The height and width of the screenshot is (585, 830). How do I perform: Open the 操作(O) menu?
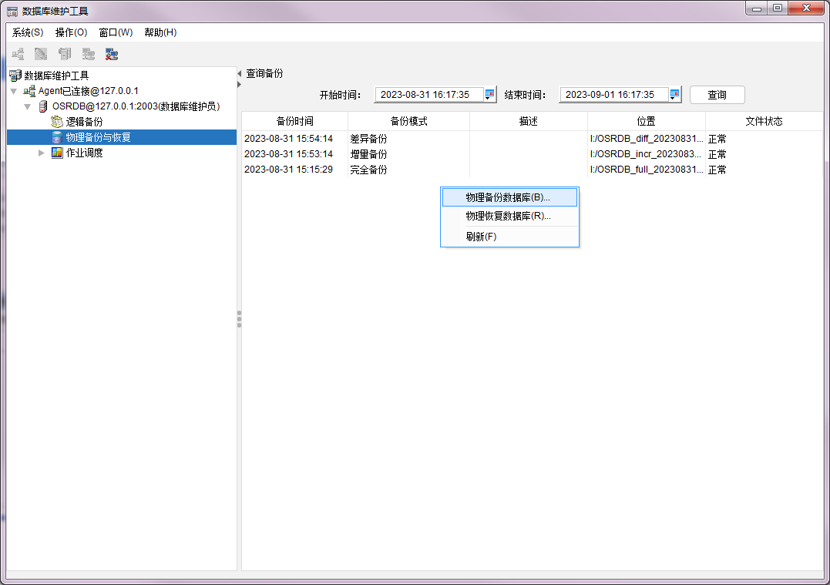tap(71, 32)
